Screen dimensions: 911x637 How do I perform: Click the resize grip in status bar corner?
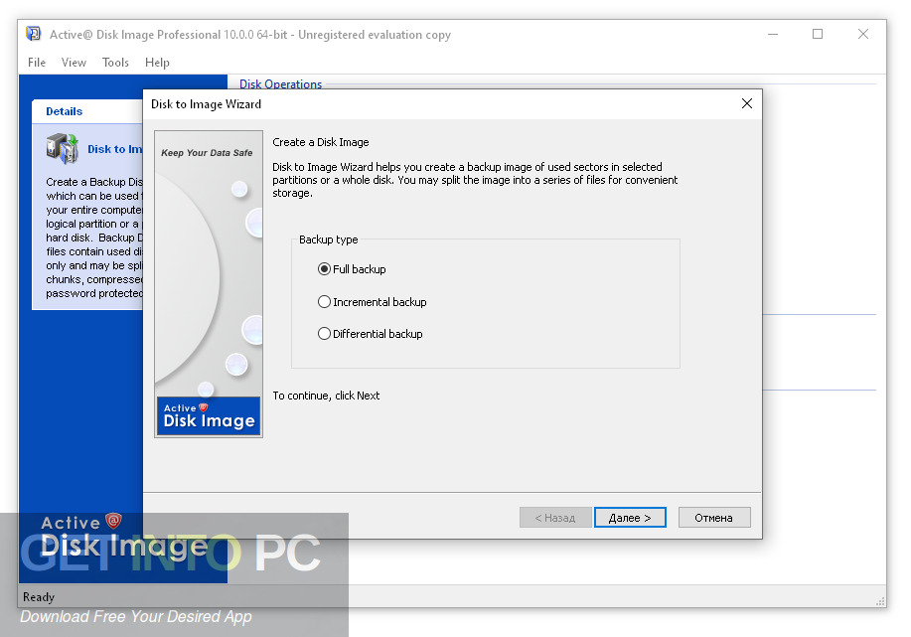click(x=880, y=601)
